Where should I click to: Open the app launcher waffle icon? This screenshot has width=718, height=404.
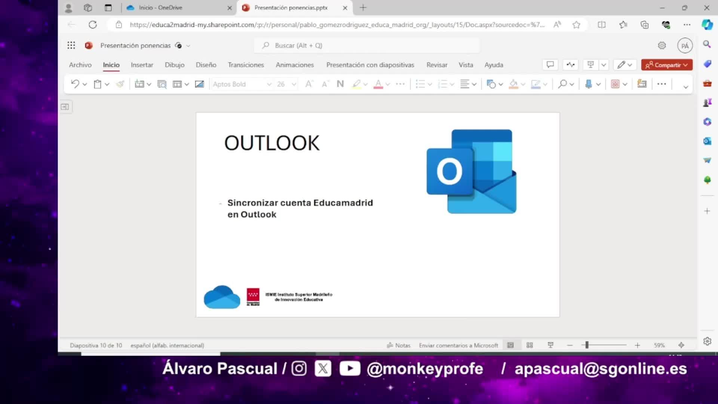click(x=71, y=45)
